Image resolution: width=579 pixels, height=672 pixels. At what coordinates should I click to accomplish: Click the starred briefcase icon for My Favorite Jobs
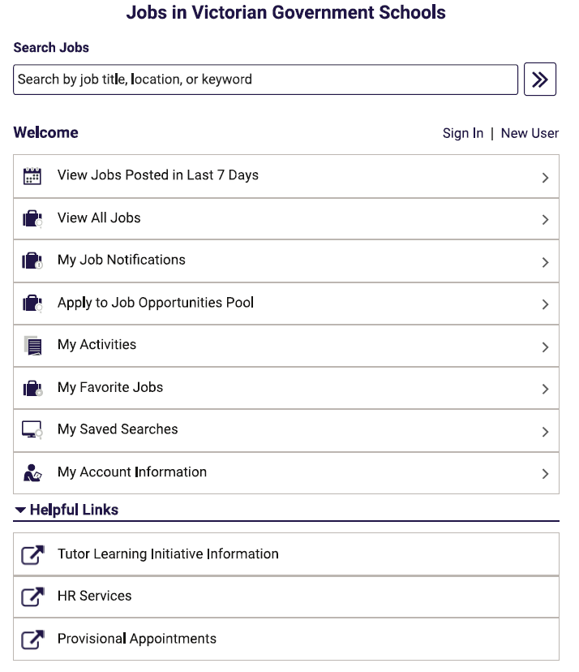(x=32, y=388)
